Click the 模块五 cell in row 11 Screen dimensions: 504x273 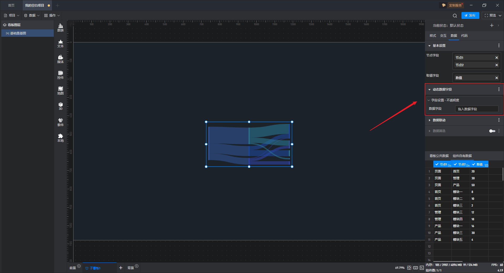point(460,240)
